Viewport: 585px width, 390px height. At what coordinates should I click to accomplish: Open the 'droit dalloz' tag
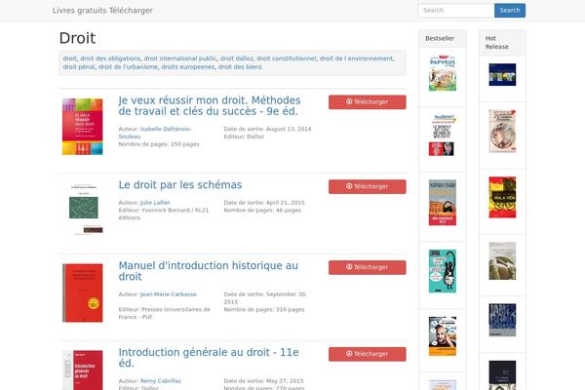tap(237, 58)
